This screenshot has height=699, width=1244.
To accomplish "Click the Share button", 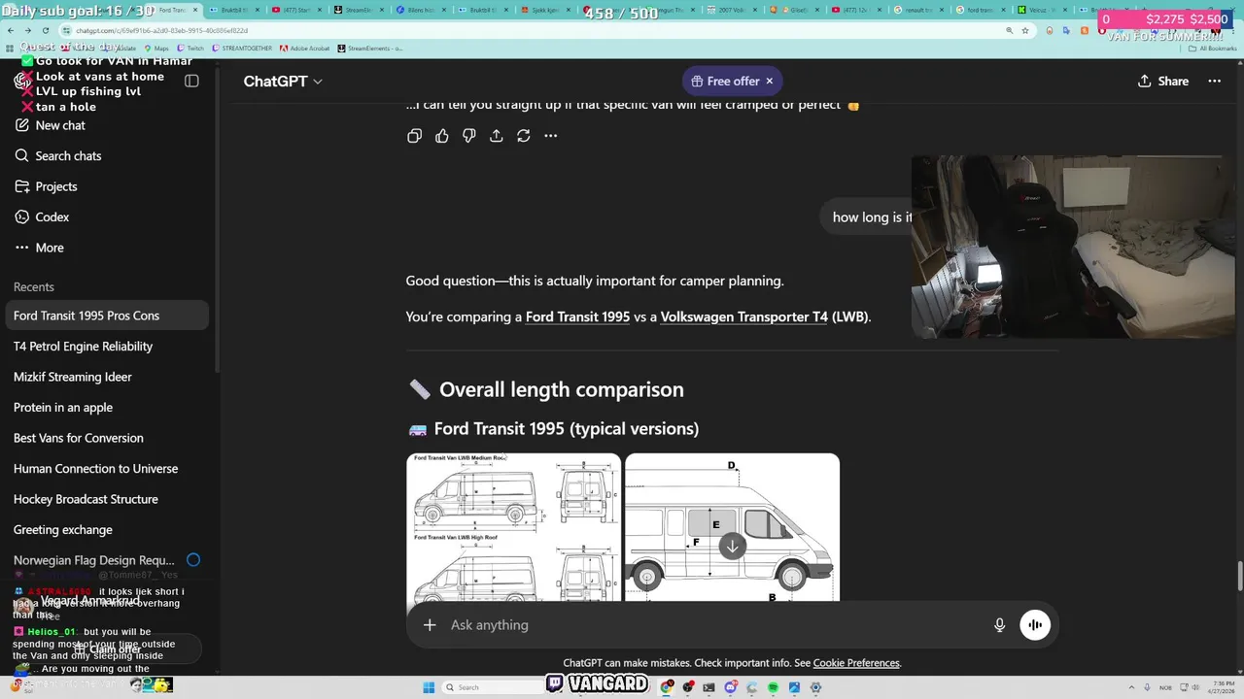I will [1162, 82].
